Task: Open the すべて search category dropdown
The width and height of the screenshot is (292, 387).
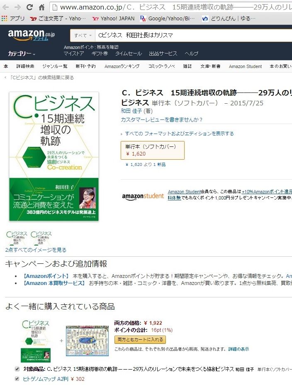Action: [83, 35]
